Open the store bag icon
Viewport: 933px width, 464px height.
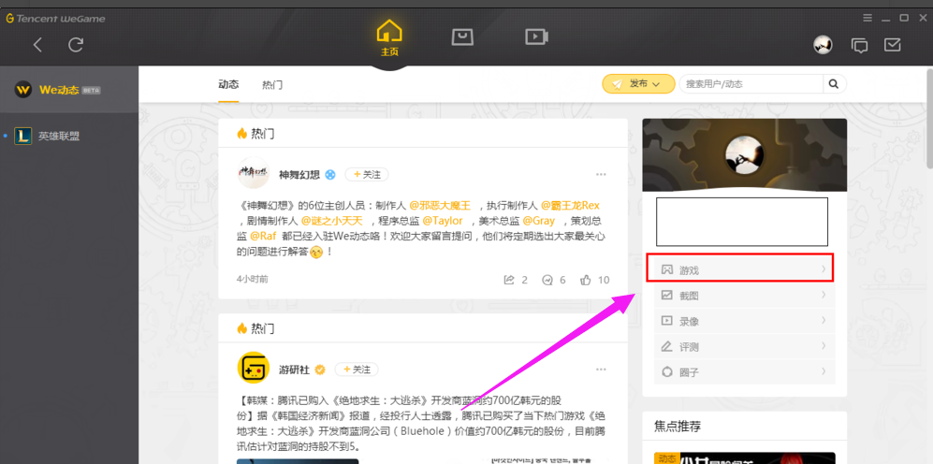click(462, 36)
